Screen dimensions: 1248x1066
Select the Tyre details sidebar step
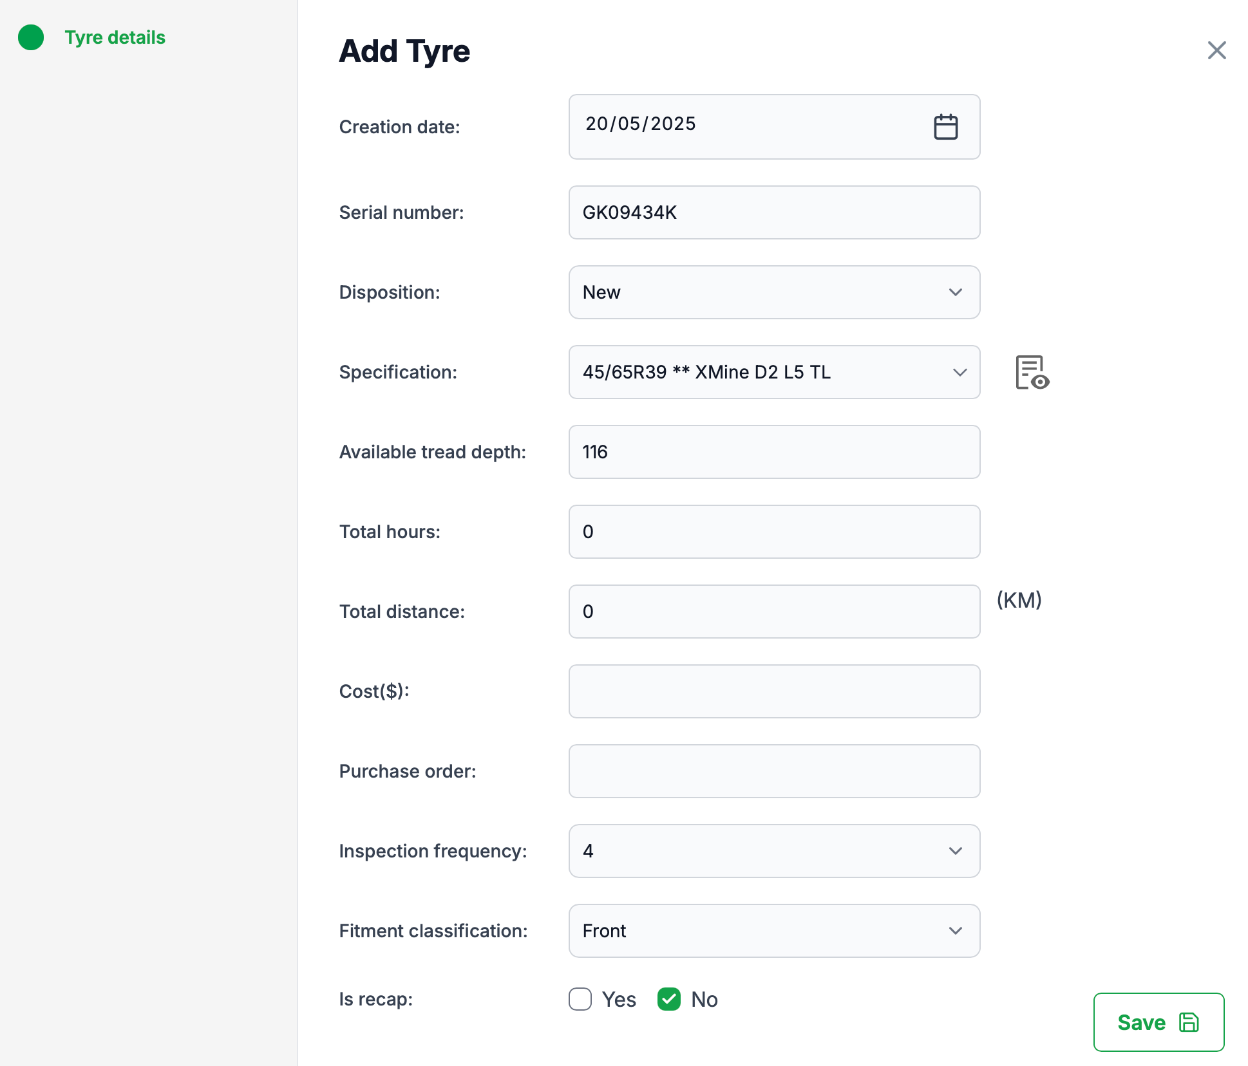(x=115, y=37)
